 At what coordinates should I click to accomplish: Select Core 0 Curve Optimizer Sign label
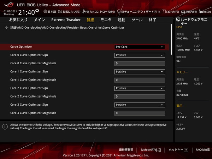point(29,55)
